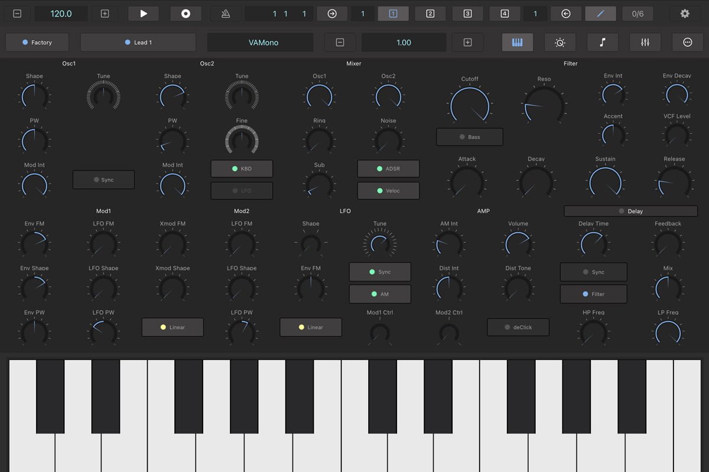Image resolution: width=709 pixels, height=472 pixels.
Task: Click the Sustain envelope knob
Action: (605, 182)
